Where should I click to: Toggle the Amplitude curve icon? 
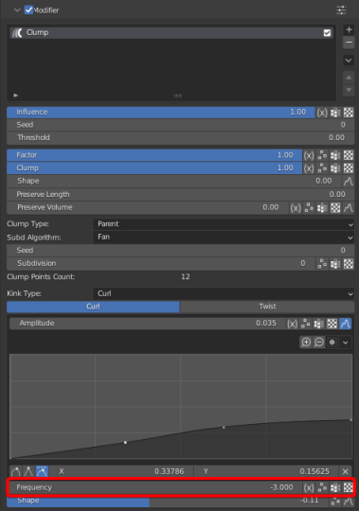(x=346, y=324)
